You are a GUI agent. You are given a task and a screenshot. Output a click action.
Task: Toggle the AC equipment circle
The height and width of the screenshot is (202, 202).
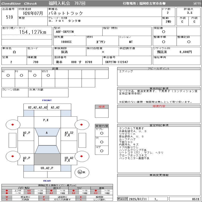point(8,75)
